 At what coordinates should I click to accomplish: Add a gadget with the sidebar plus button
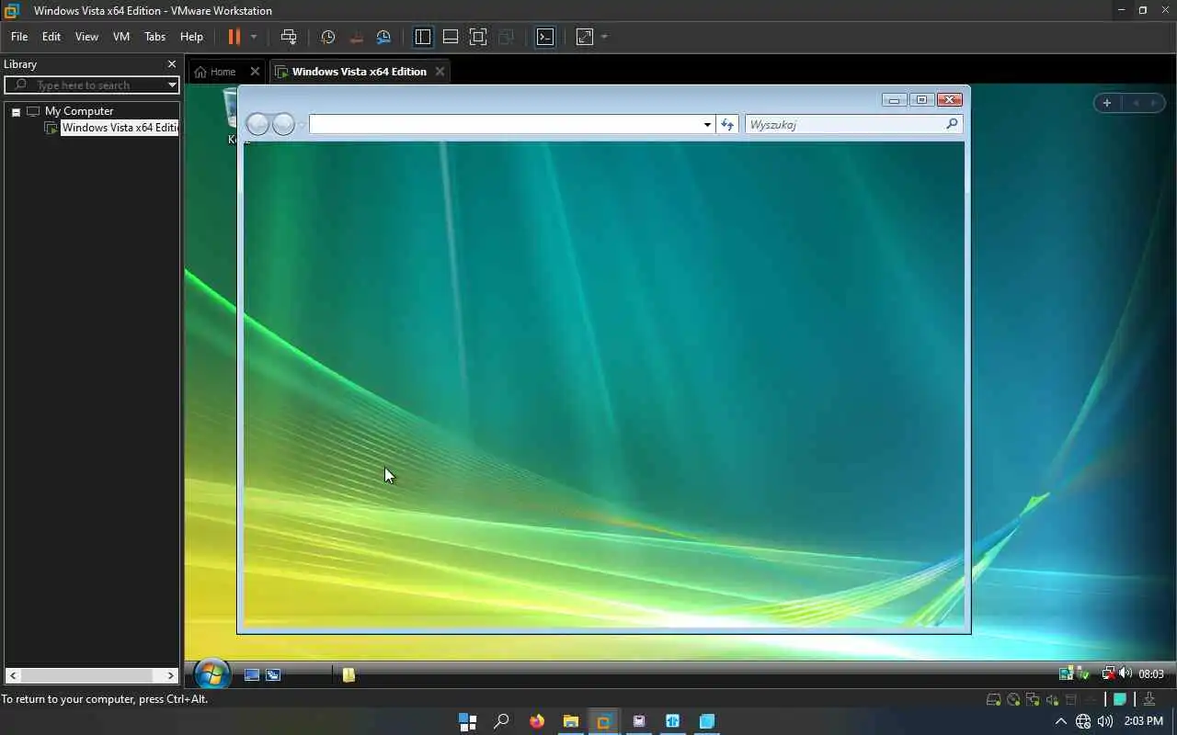(x=1107, y=103)
